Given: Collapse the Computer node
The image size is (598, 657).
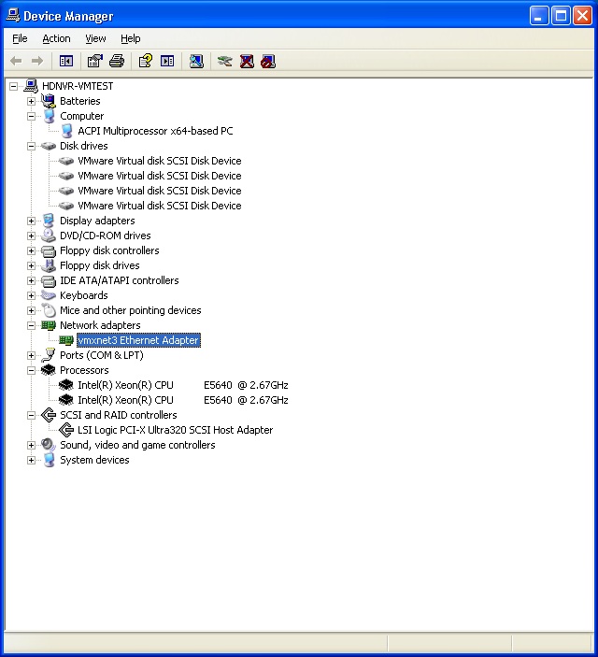Looking at the screenshot, I should click(x=31, y=116).
